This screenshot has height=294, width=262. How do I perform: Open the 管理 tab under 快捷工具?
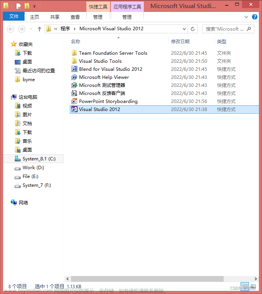pyautogui.click(x=98, y=17)
